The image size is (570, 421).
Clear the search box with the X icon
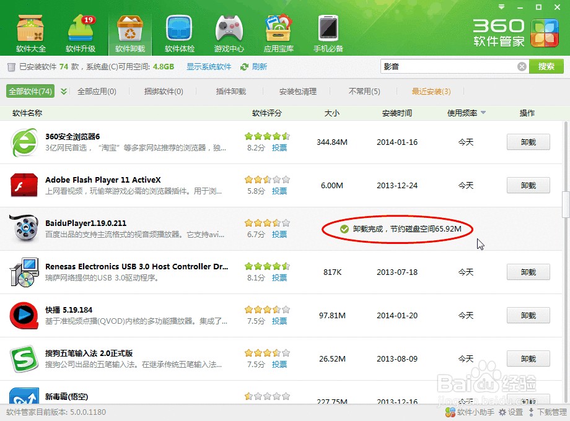coord(522,66)
